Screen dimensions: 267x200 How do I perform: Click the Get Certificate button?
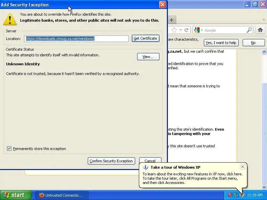[x=146, y=38]
